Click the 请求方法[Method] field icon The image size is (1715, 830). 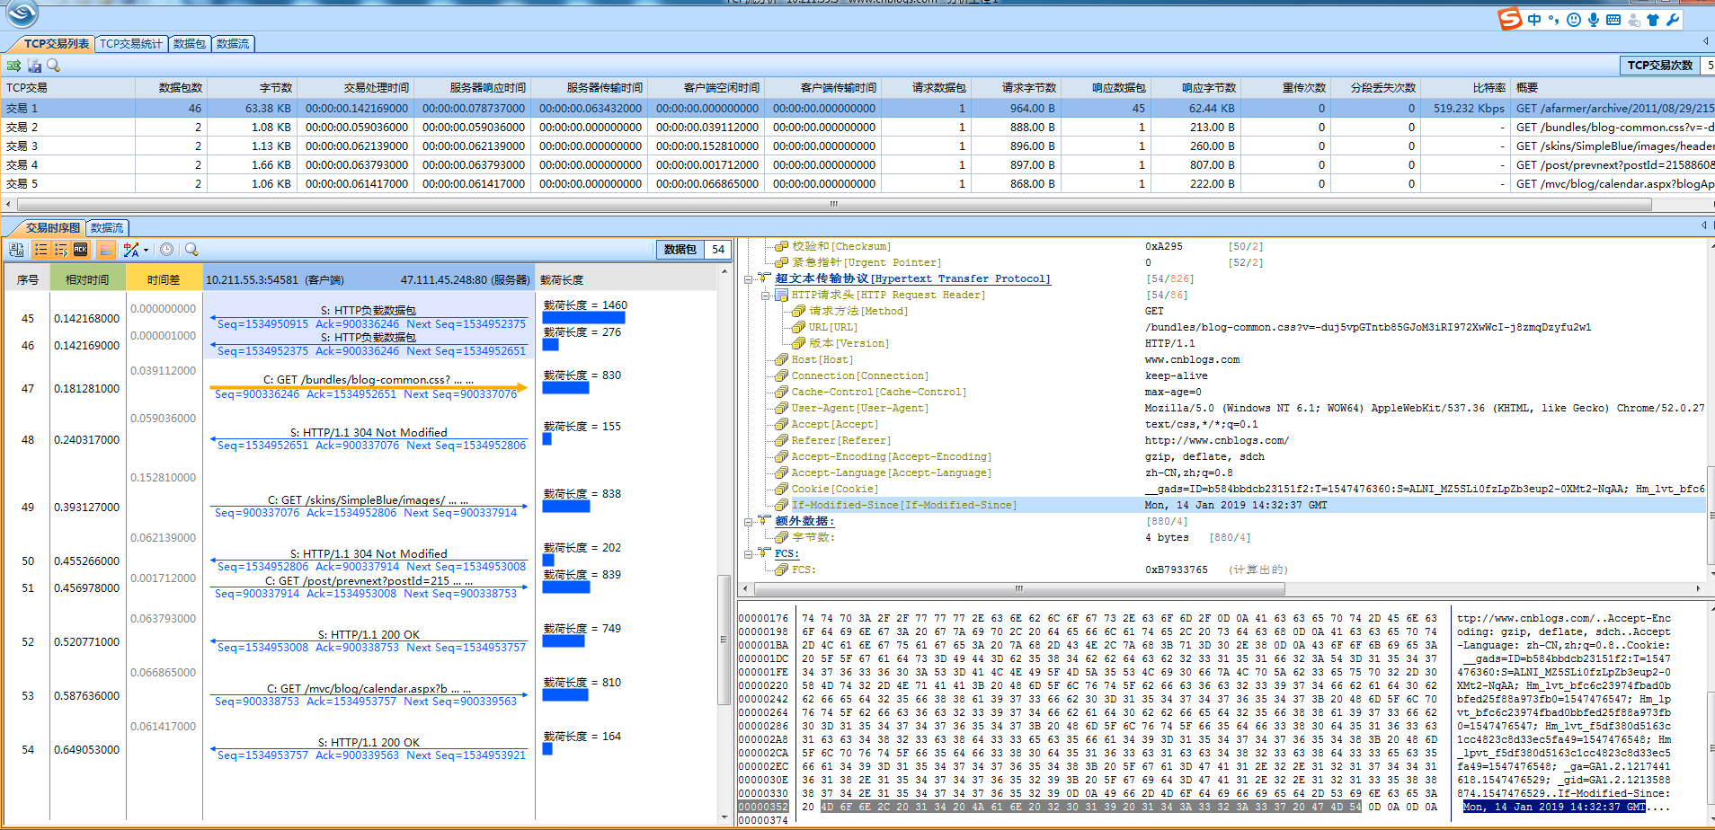pyautogui.click(x=798, y=311)
